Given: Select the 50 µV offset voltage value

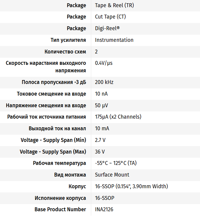Looking at the screenshot, I should point(101,105).
